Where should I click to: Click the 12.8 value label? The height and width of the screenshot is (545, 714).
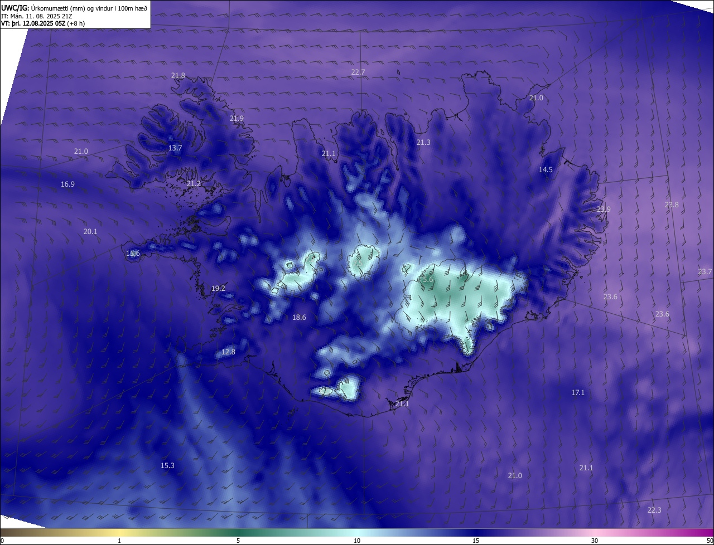click(x=228, y=352)
